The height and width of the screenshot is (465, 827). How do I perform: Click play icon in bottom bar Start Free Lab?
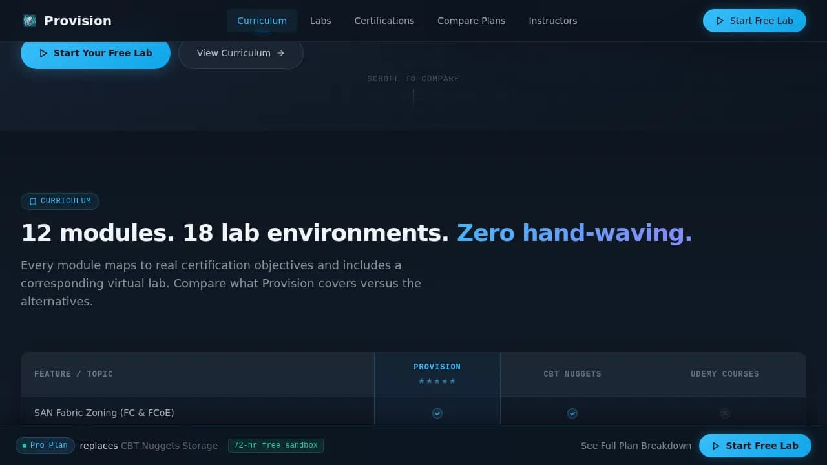(716, 446)
